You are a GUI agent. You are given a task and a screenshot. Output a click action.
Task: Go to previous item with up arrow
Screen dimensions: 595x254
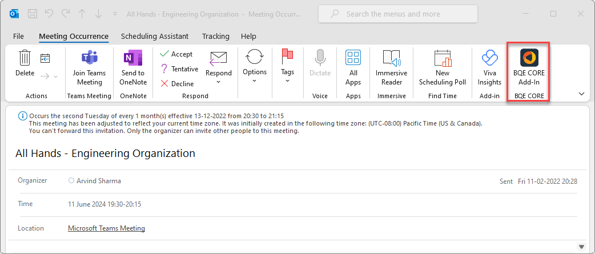82,14
